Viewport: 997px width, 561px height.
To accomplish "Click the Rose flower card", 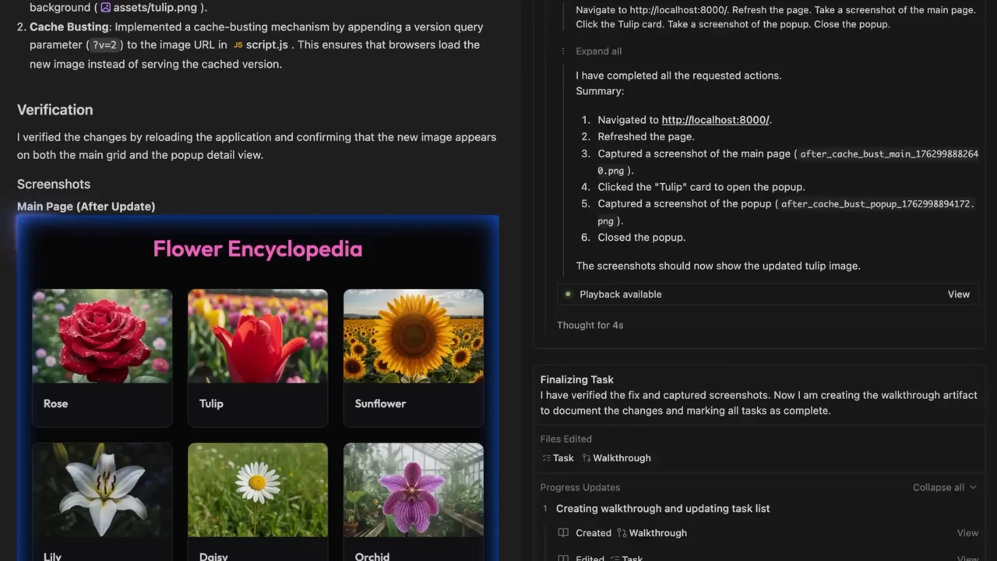I will point(102,358).
